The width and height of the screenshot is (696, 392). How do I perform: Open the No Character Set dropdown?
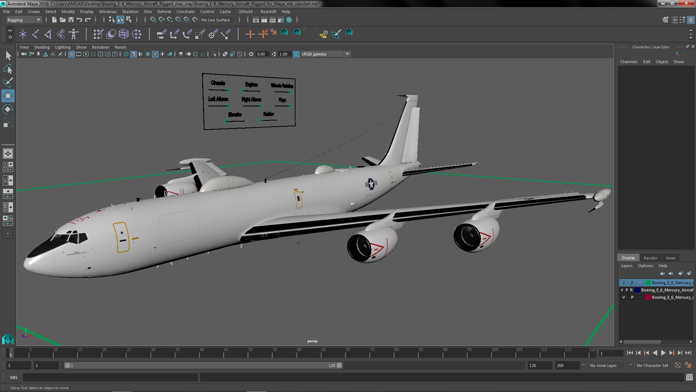654,366
